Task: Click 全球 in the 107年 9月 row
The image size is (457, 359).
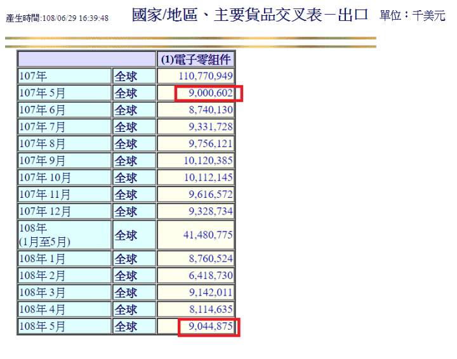Action: (126, 161)
